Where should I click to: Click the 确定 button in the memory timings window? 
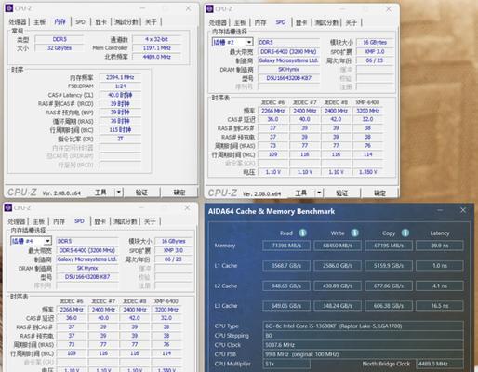click(179, 193)
